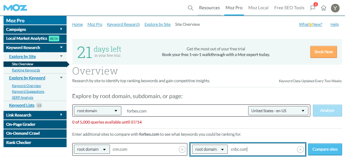Open Free SEO Tools menu
The image size is (345, 158).
pyautogui.click(x=289, y=8)
